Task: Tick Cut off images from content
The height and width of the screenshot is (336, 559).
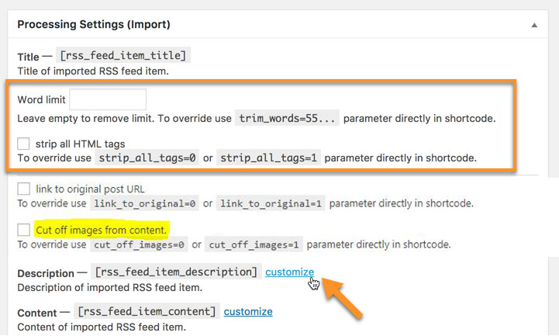Action: click(23, 230)
